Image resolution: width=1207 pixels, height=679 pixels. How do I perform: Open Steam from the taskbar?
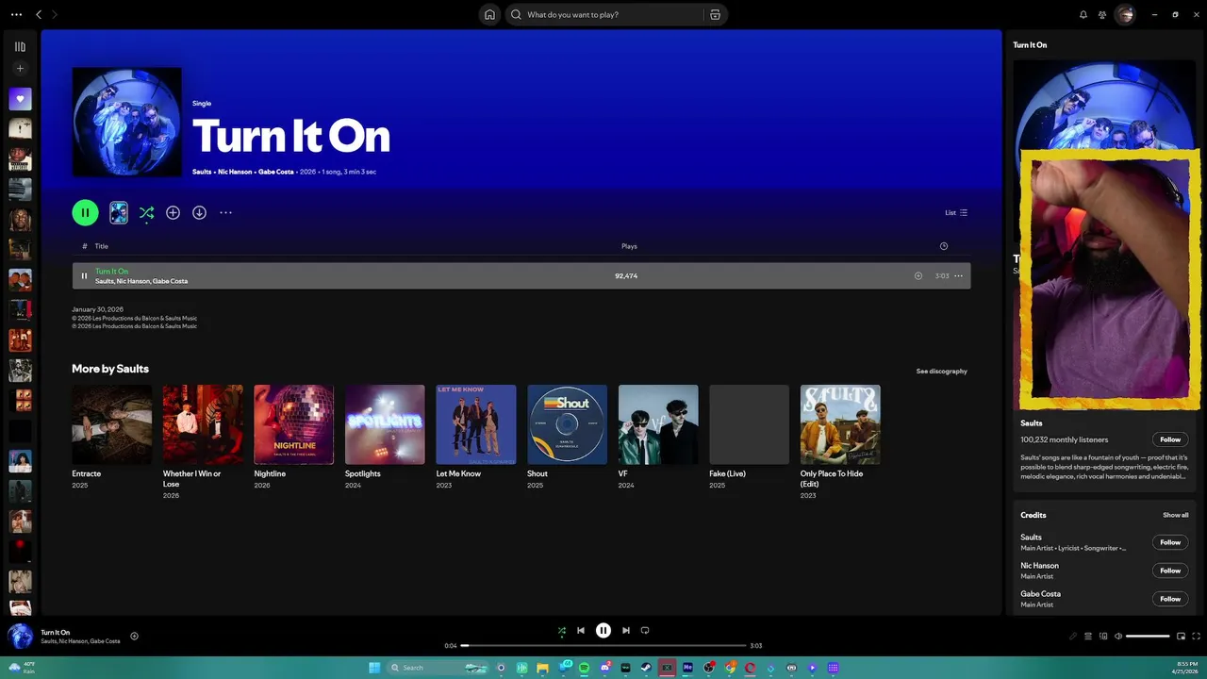pyautogui.click(x=646, y=668)
